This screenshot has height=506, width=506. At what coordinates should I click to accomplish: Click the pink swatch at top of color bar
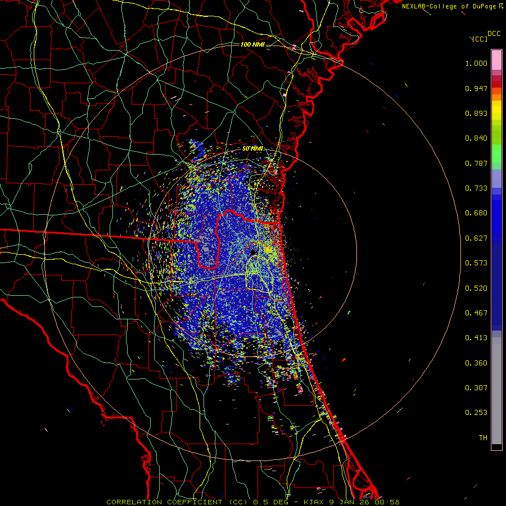pos(496,60)
